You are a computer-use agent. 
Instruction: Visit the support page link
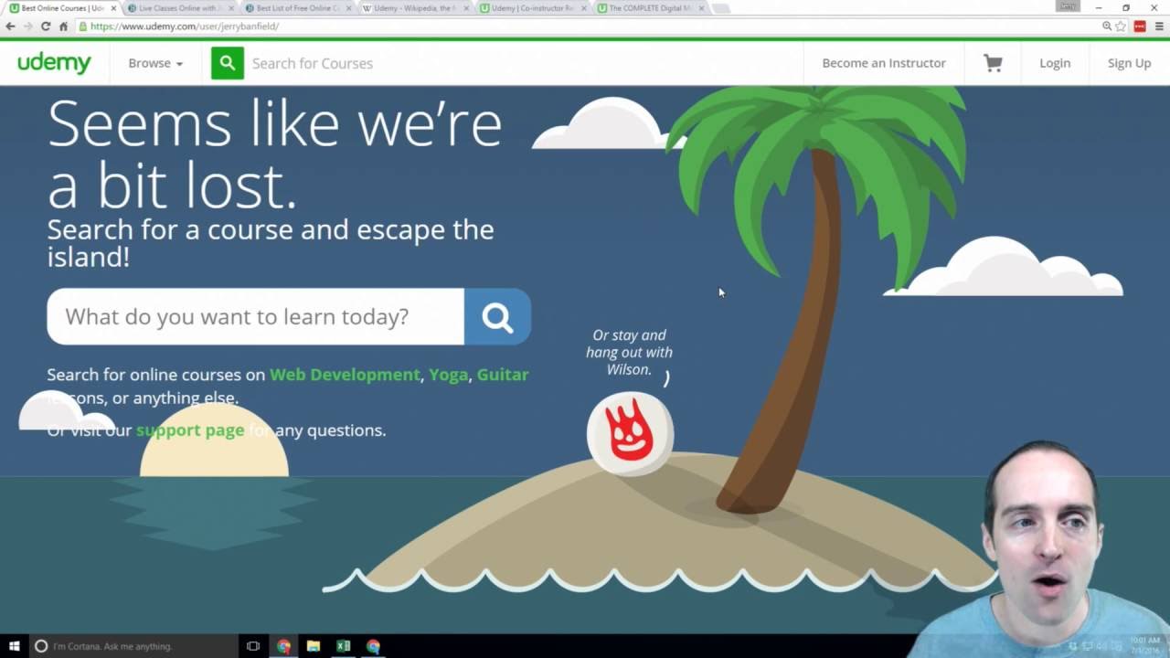tap(190, 430)
